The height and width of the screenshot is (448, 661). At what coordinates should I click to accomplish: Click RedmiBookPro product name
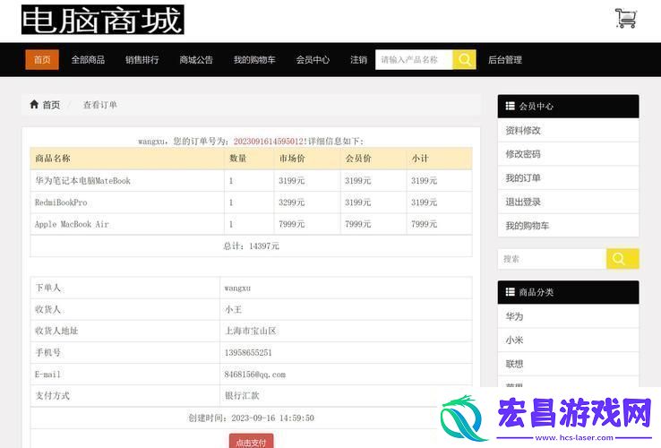pos(61,202)
